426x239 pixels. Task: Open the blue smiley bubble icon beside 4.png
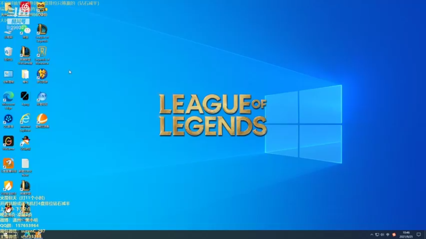(x=42, y=99)
